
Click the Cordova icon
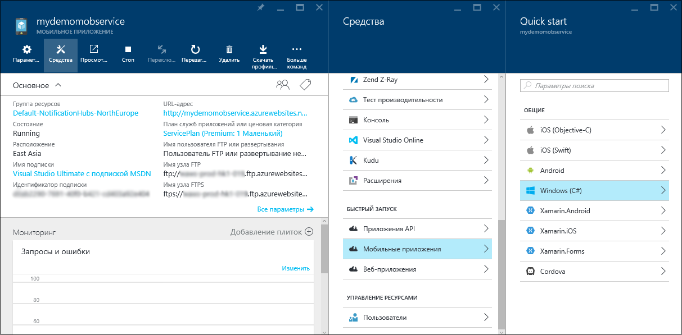tap(530, 272)
